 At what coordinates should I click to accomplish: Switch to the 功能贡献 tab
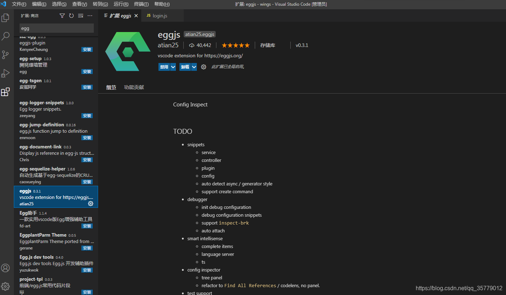[x=134, y=87]
